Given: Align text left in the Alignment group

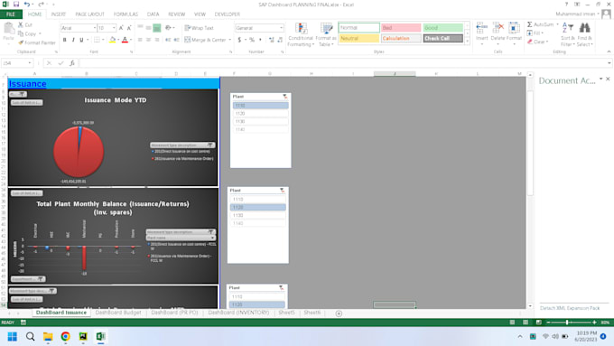Looking at the screenshot, I should pos(140,40).
